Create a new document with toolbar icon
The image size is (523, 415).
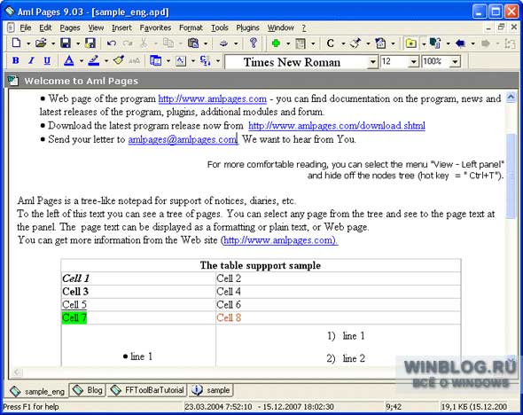click(x=16, y=43)
